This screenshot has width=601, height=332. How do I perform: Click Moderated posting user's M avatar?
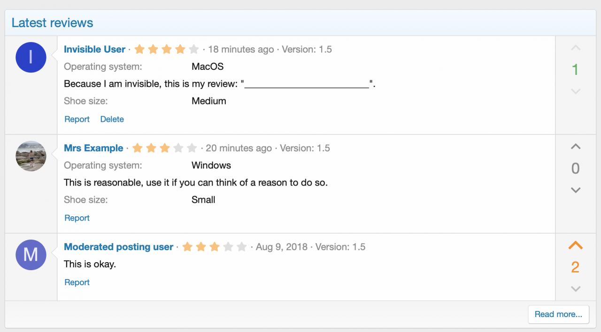coord(31,255)
